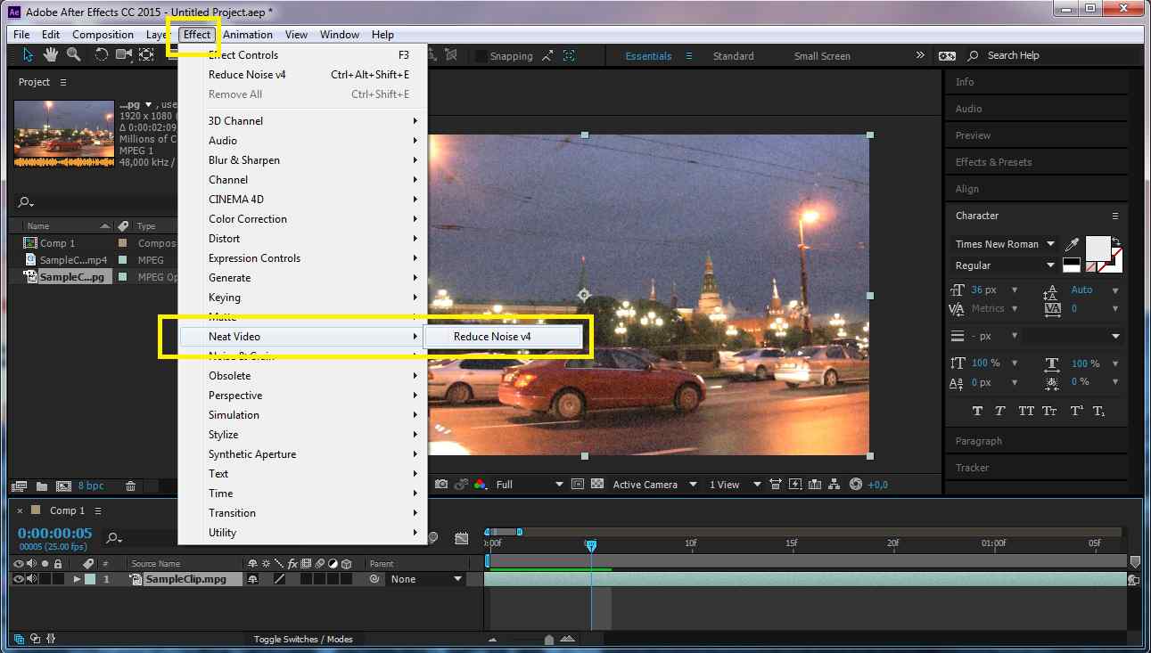Image resolution: width=1151 pixels, height=653 pixels.
Task: Expand Transfer Controls pane icon
Action: pyautogui.click(x=35, y=639)
